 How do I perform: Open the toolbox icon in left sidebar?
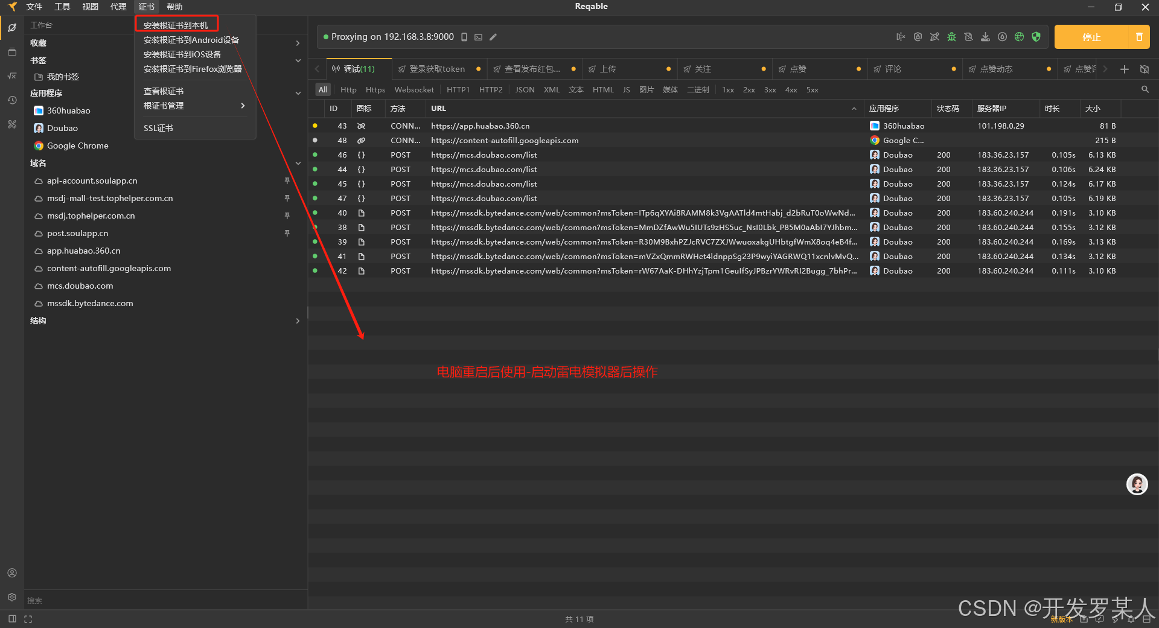pyautogui.click(x=12, y=124)
